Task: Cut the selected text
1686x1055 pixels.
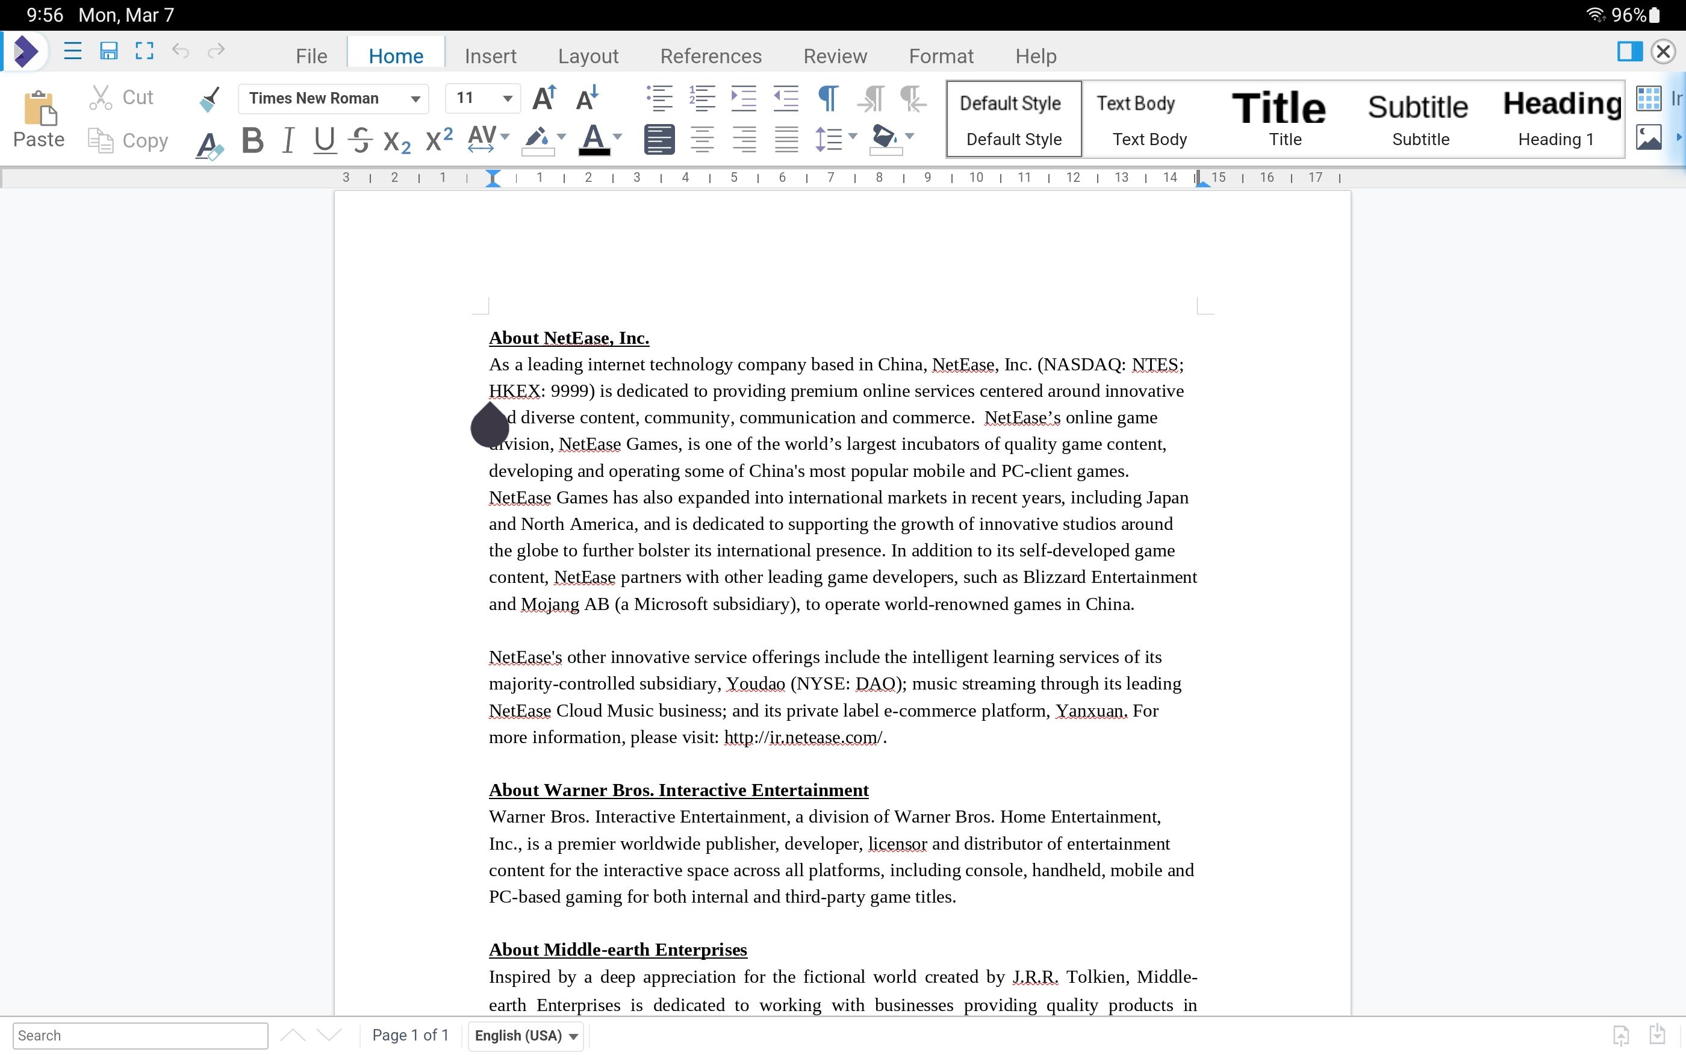Action: click(122, 98)
